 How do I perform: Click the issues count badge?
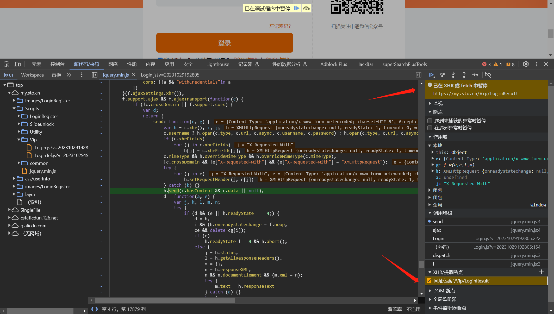point(510,64)
